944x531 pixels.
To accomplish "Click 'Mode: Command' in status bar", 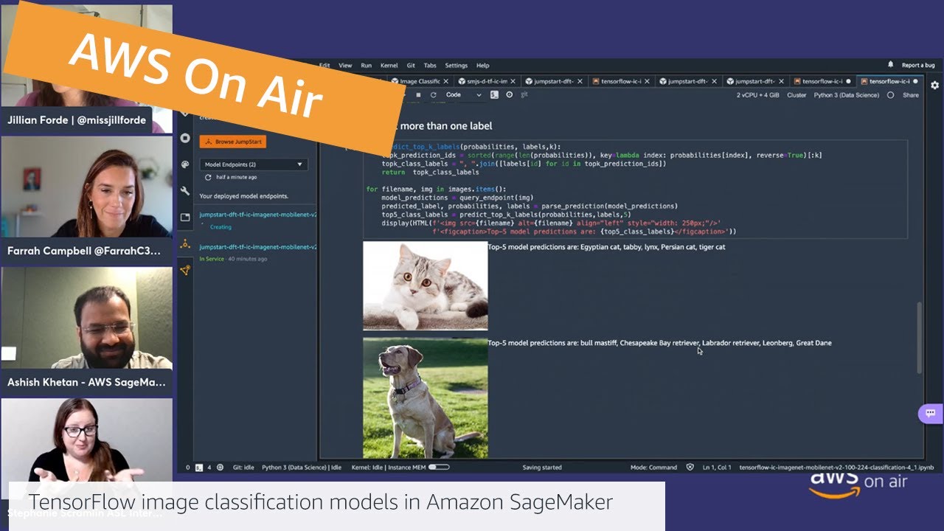I will click(x=653, y=467).
